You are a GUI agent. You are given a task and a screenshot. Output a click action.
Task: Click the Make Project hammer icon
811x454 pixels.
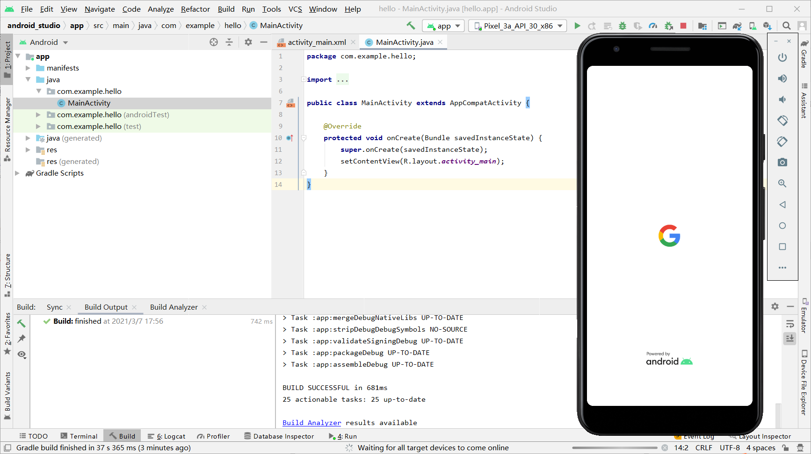coord(411,26)
